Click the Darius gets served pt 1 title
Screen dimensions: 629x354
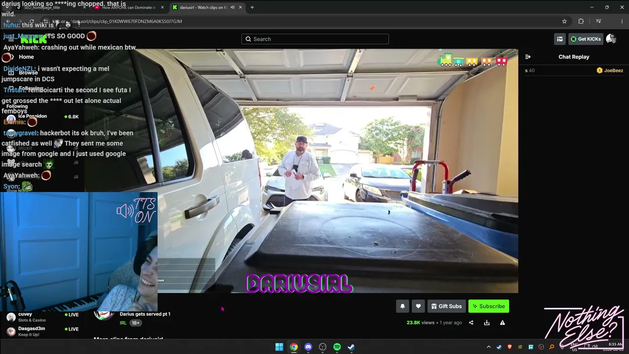(145, 314)
